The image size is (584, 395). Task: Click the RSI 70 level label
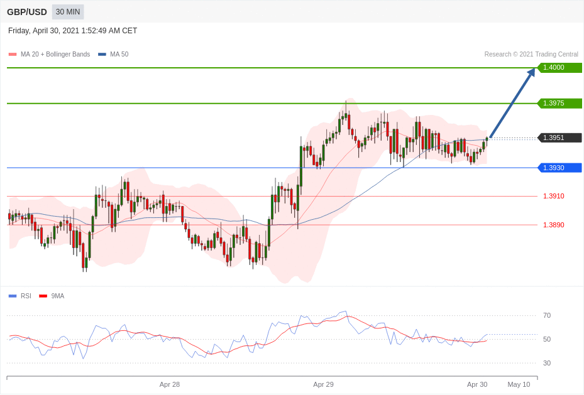click(x=547, y=315)
